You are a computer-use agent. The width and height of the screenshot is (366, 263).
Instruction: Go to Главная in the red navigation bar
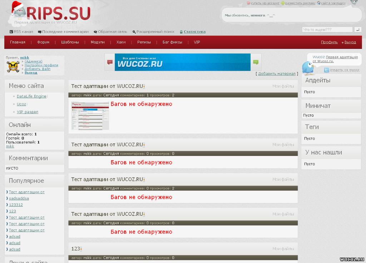click(18, 42)
